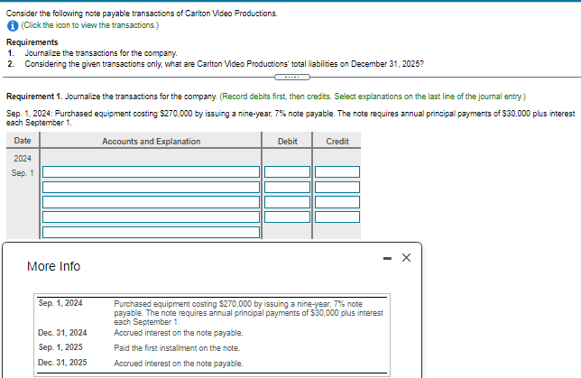Click the 'Sep. 1' date label in journal table

click(23, 173)
